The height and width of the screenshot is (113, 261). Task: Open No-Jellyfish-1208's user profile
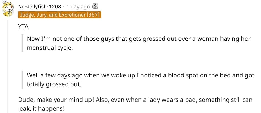40,7
